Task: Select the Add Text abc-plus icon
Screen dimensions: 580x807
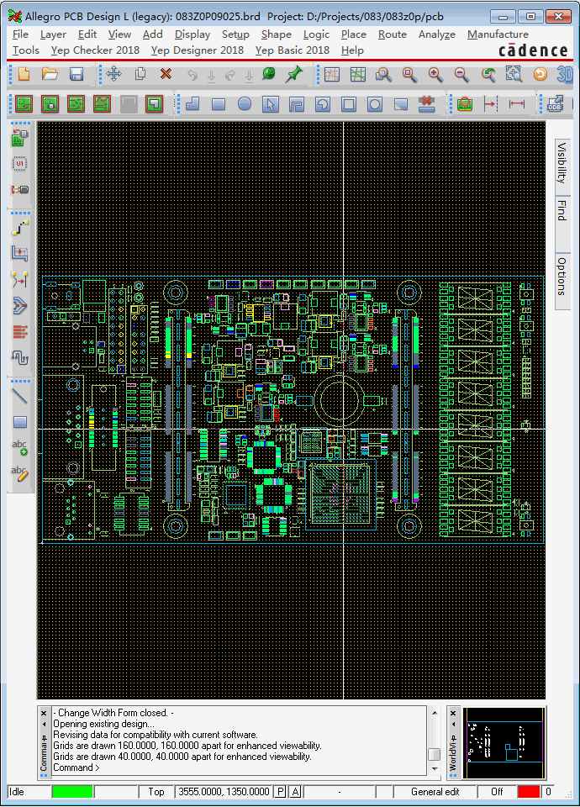Action: click(x=20, y=448)
